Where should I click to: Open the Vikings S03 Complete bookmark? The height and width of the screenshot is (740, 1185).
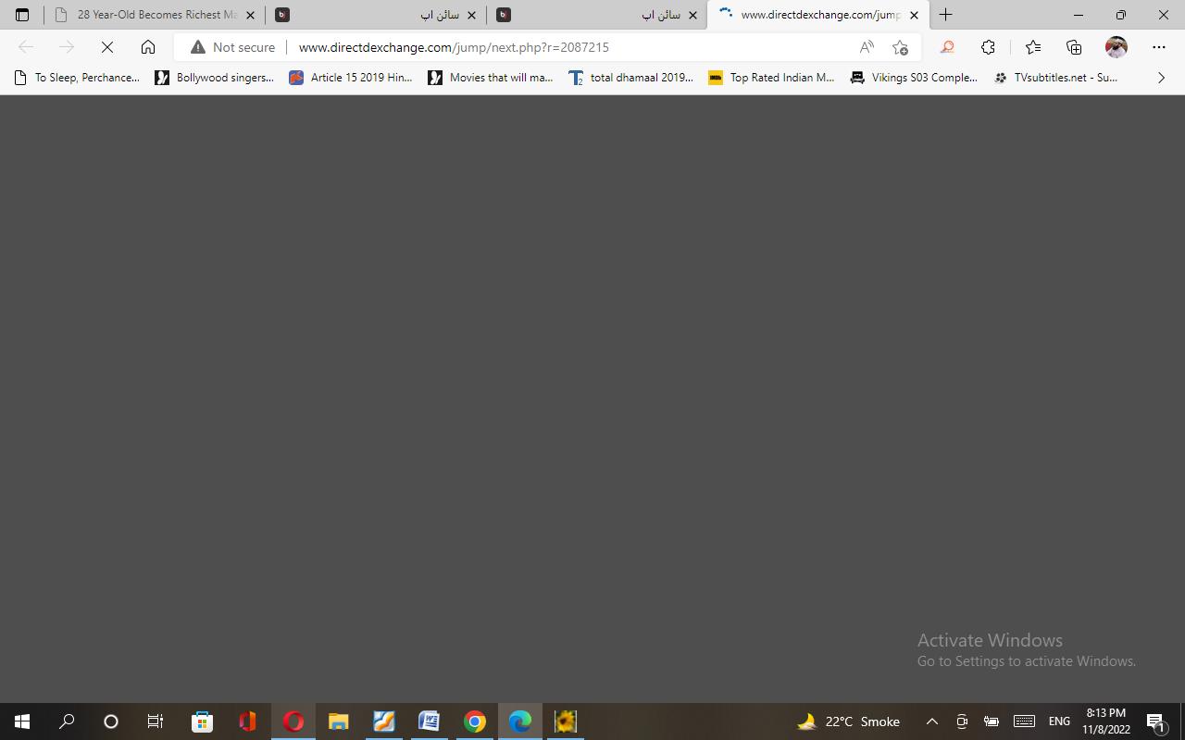coord(914,78)
